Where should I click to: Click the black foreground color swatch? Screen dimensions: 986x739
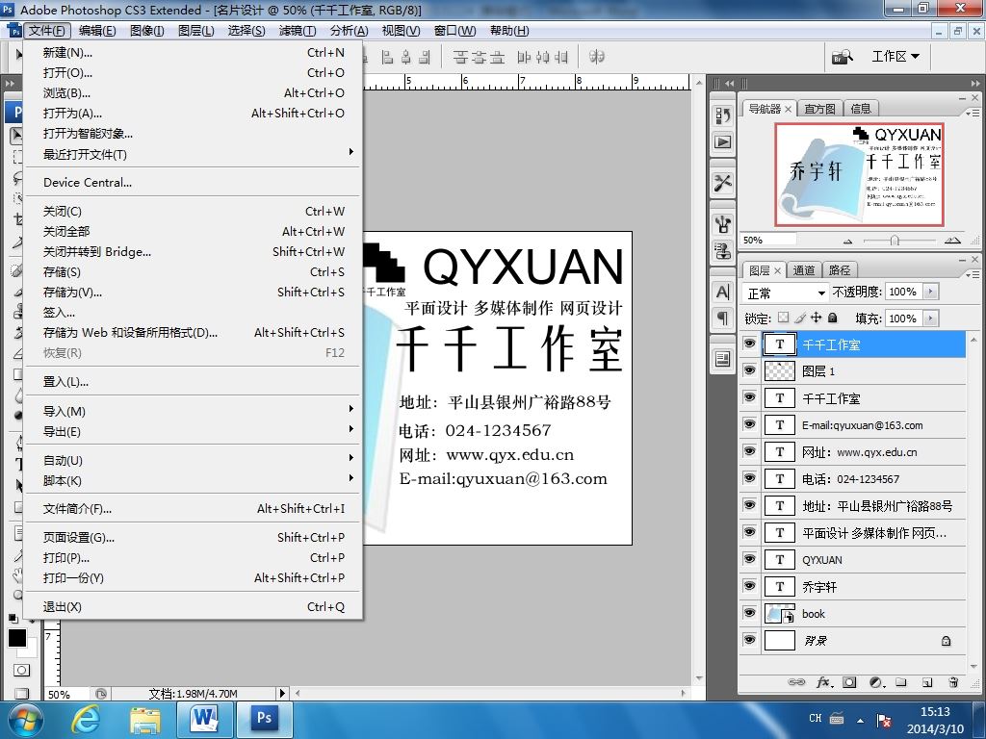(x=17, y=638)
